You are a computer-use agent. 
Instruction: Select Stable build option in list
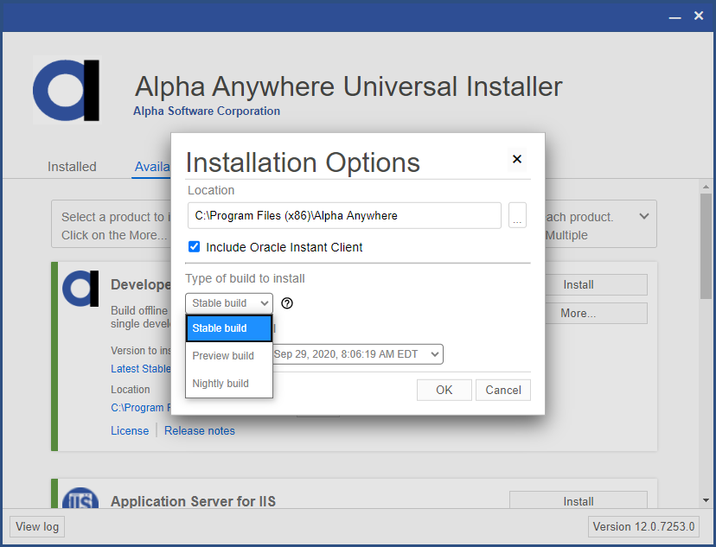pyautogui.click(x=229, y=328)
